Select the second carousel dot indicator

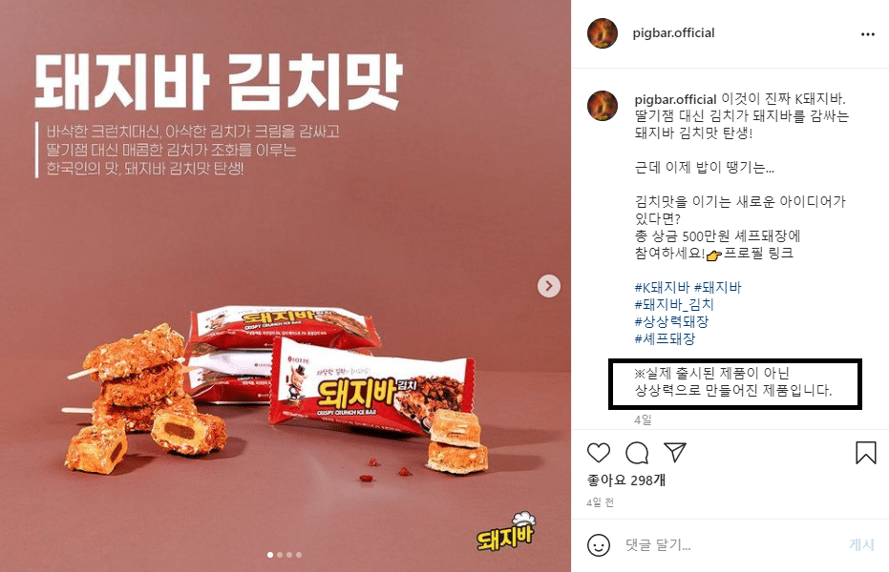pyautogui.click(x=280, y=555)
